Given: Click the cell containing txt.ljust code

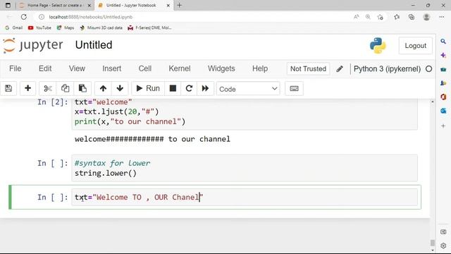Looking at the screenshot, I should click(x=245, y=114).
